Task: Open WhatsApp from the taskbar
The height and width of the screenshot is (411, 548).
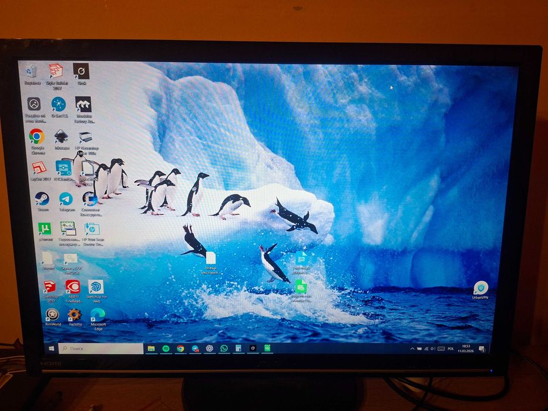Action: [x=224, y=348]
